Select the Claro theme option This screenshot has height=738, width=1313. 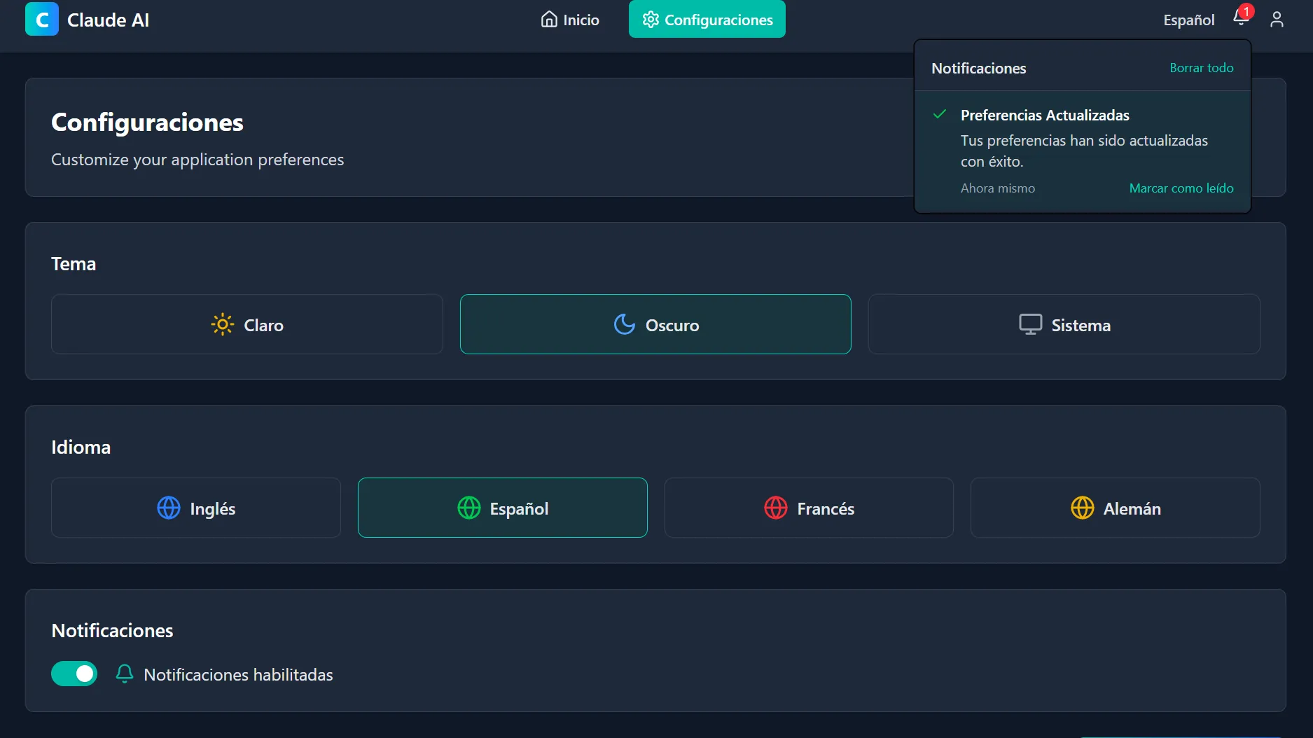coord(247,325)
